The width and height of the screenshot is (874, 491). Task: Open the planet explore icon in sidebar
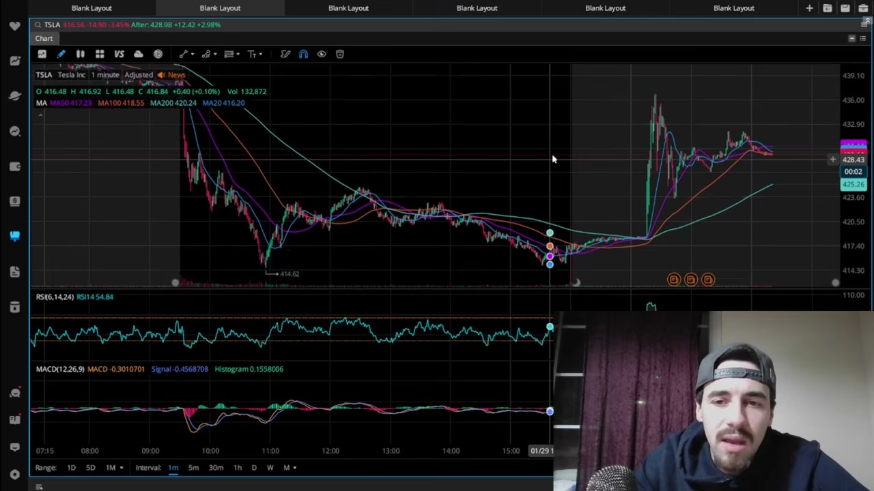click(15, 95)
